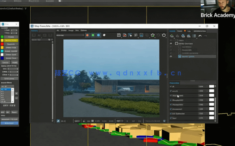The width and height of the screenshot is (235, 146).
Task: Click the white alpha channel icon
Action: coord(104,35)
